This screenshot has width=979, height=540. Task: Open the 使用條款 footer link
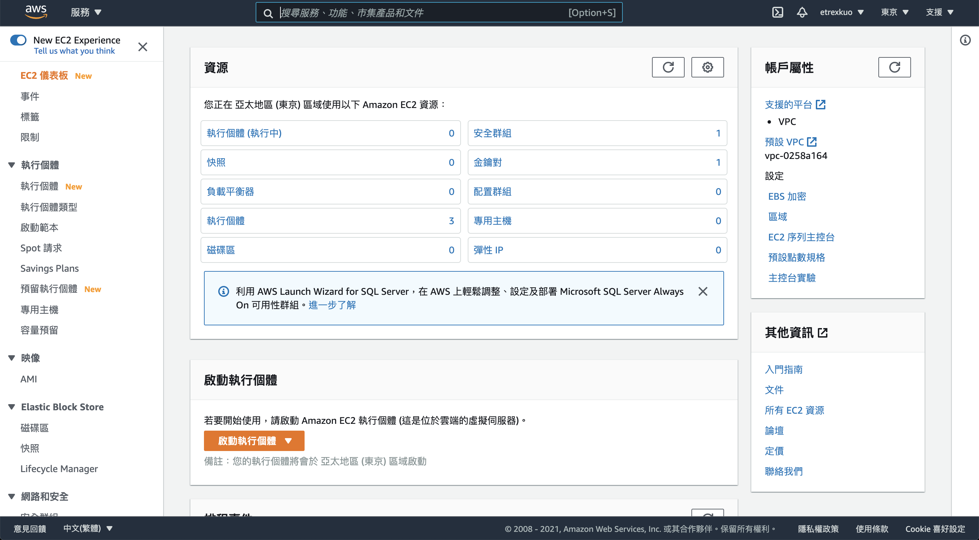point(872,528)
